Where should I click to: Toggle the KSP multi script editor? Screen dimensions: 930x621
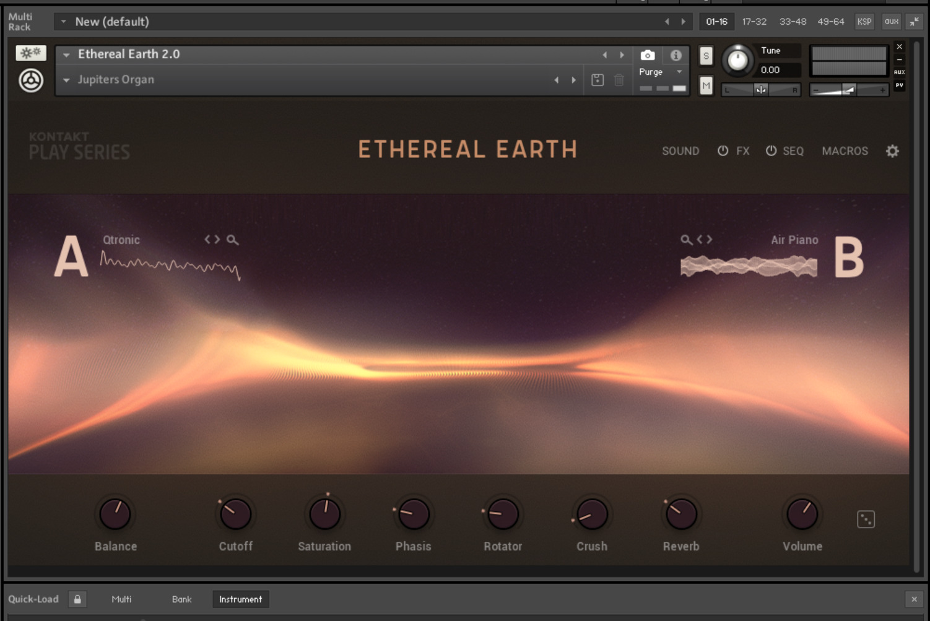point(864,22)
